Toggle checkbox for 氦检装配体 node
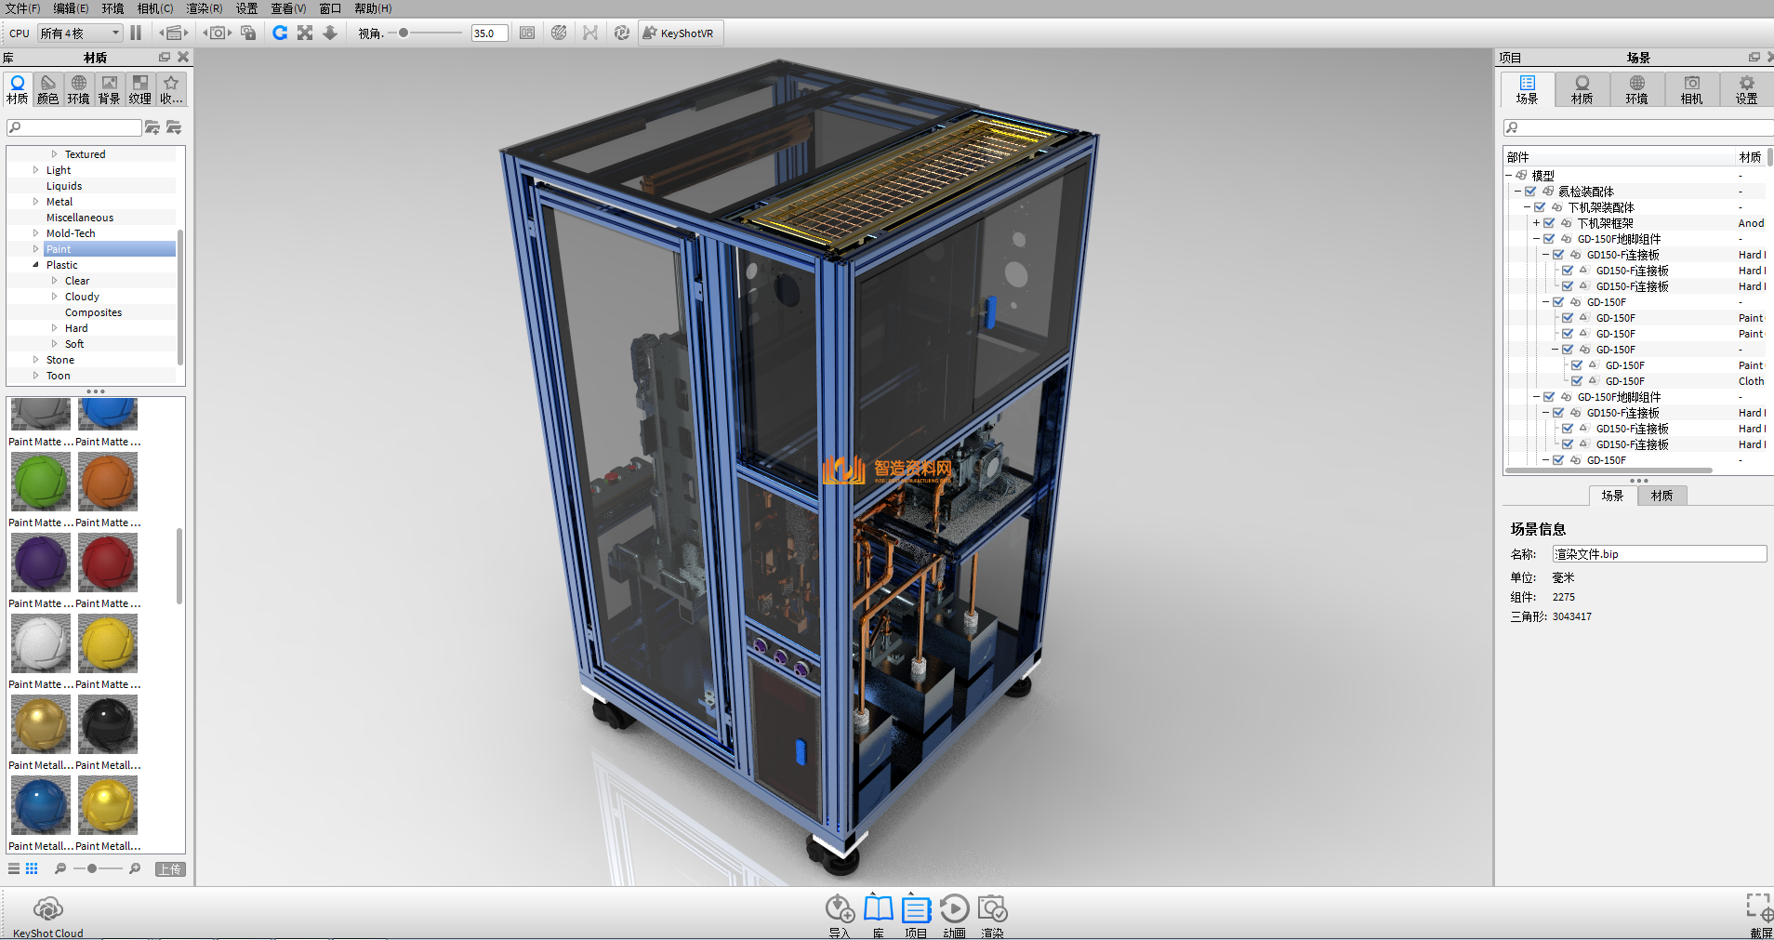Image resolution: width=1774 pixels, height=940 pixels. [x=1530, y=192]
